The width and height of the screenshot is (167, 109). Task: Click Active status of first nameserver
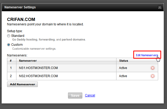click(x=123, y=68)
